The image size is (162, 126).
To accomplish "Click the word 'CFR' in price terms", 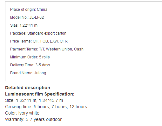I will (x=64, y=41).
